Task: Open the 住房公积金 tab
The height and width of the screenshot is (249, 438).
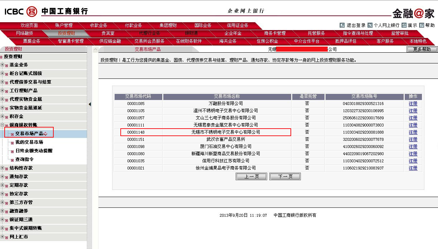Action: [x=267, y=41]
